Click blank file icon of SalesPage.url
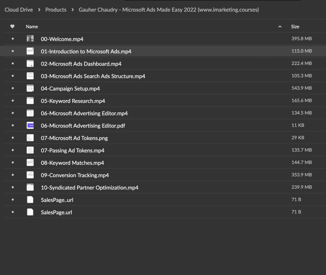 tap(30, 212)
